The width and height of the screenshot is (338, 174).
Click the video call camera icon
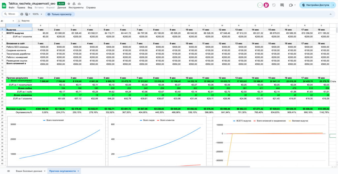pos(290,5)
